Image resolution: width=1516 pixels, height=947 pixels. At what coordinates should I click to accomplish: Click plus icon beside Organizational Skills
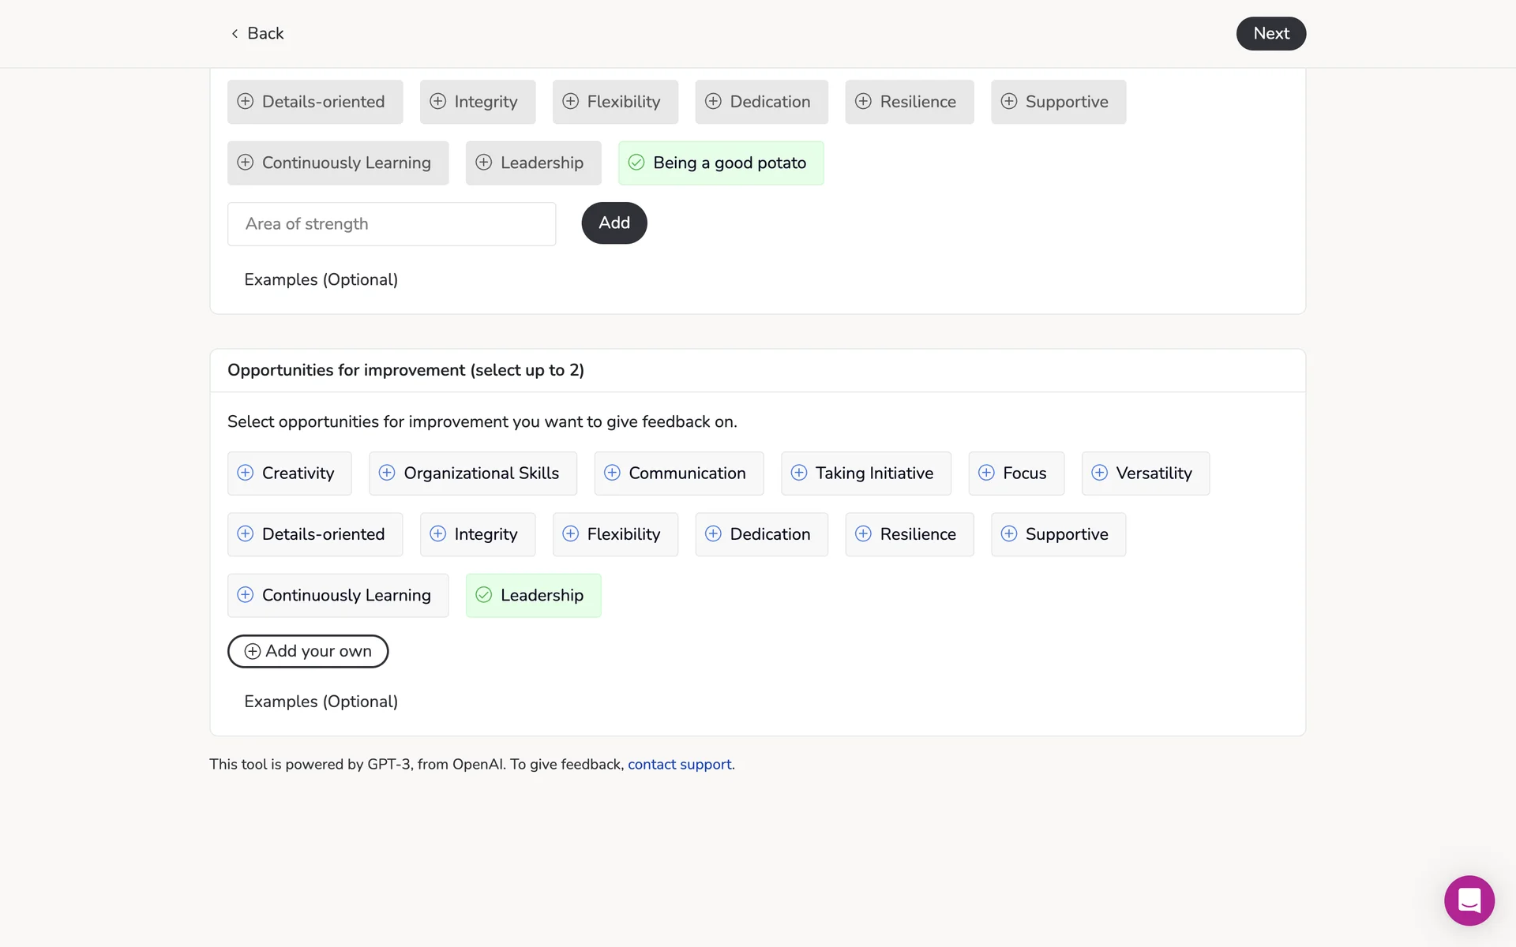(387, 473)
